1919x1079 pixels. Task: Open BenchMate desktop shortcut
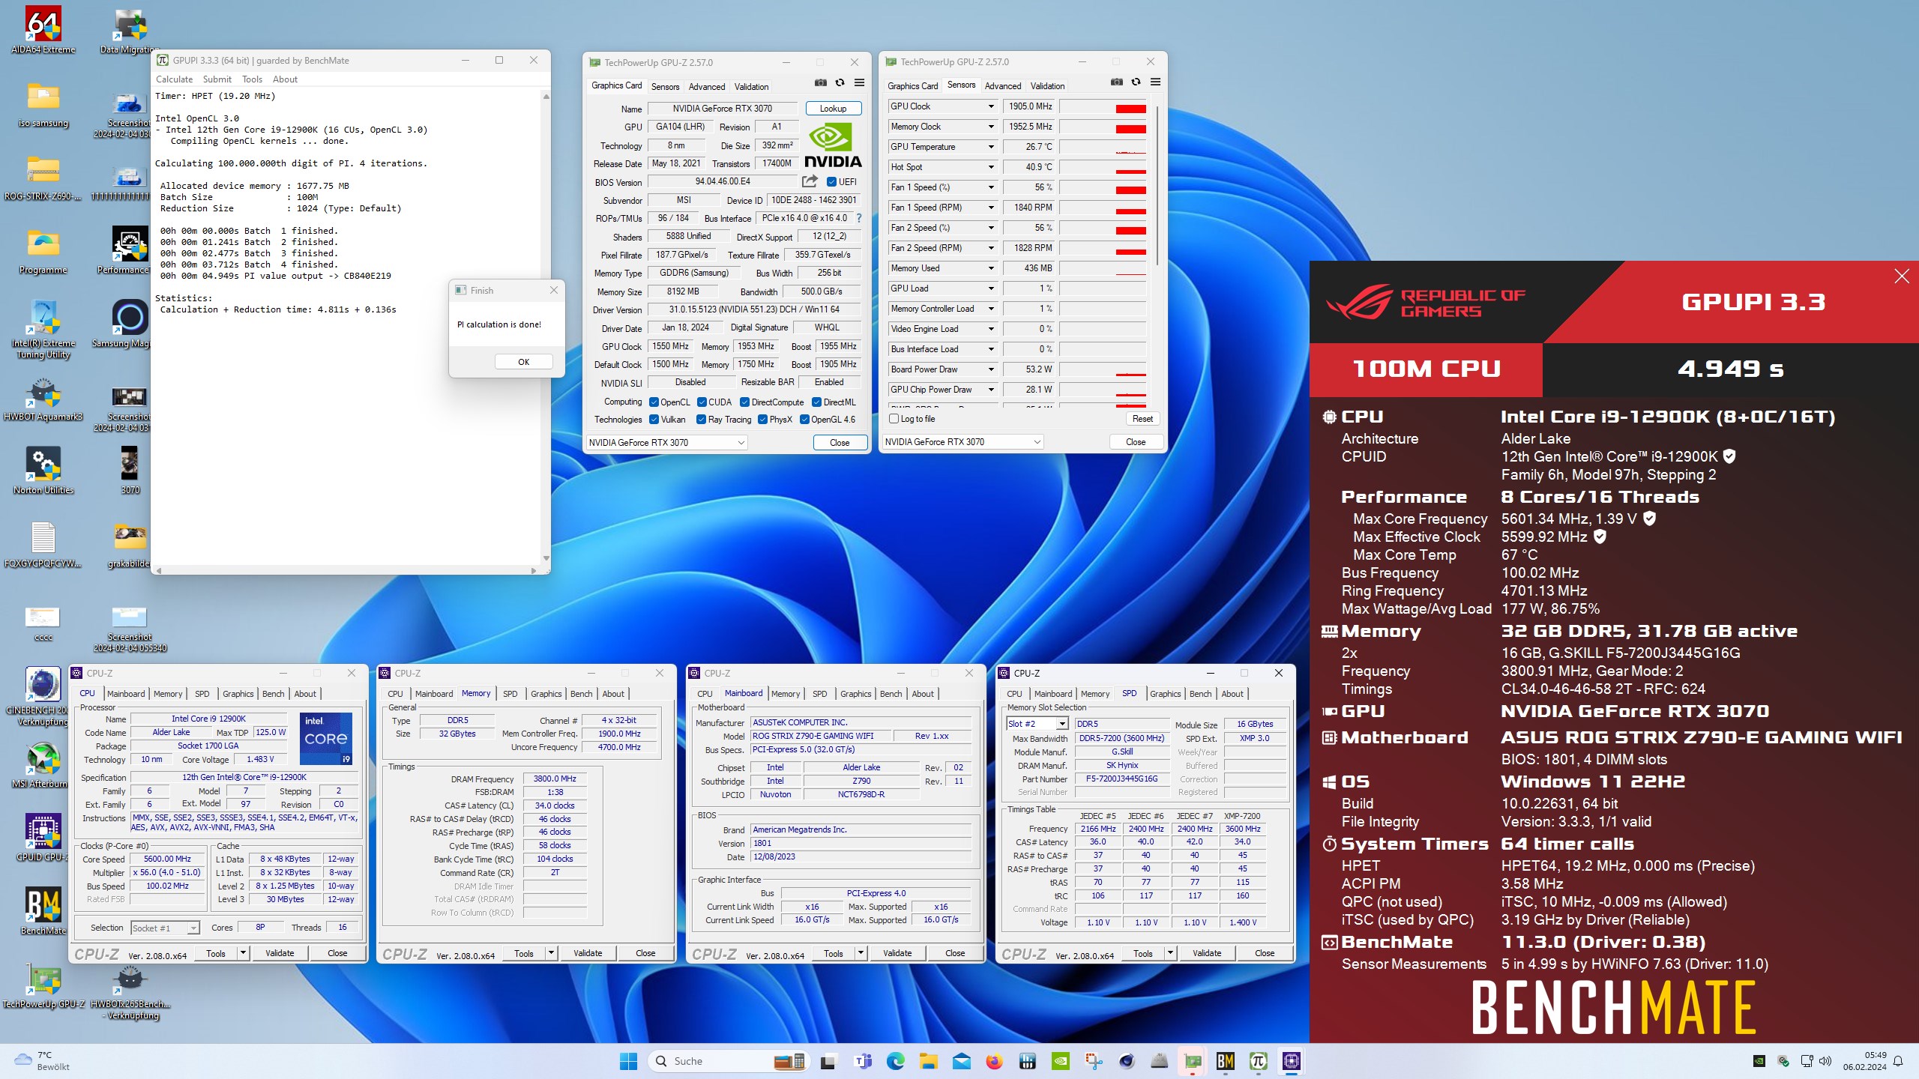(43, 910)
